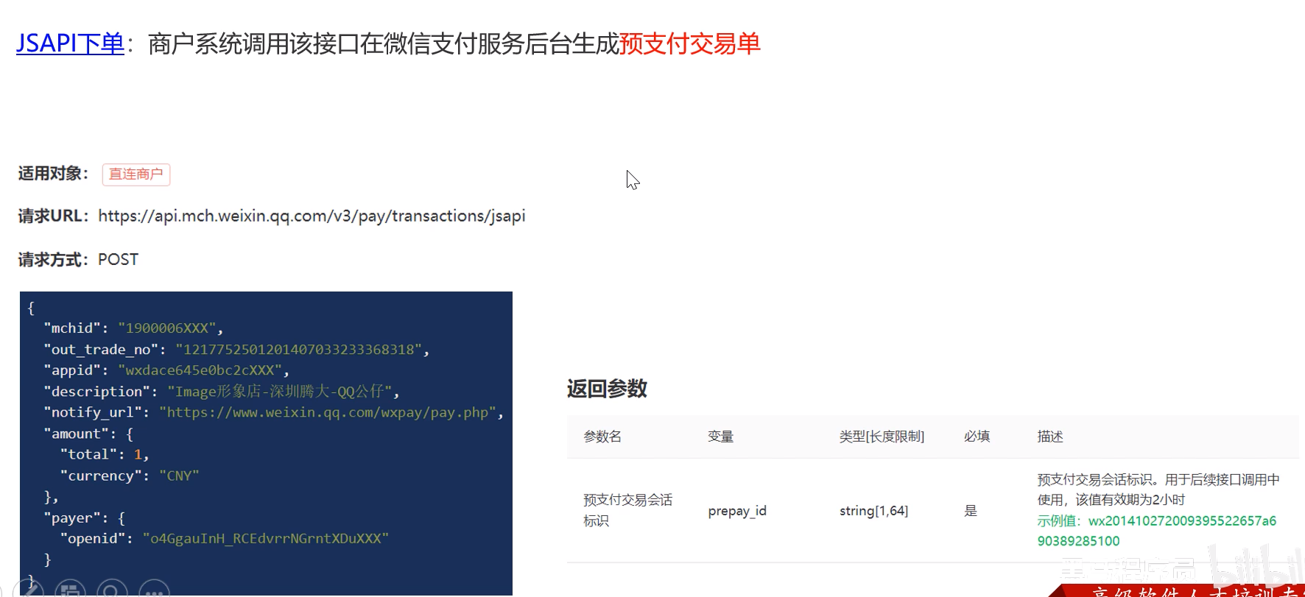Open the three-dots more options icon
Viewport: 1305px width, 597px height.
pos(154,590)
